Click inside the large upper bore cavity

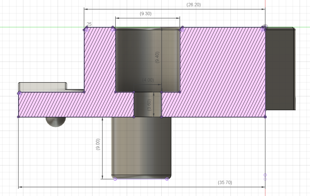point(148,60)
